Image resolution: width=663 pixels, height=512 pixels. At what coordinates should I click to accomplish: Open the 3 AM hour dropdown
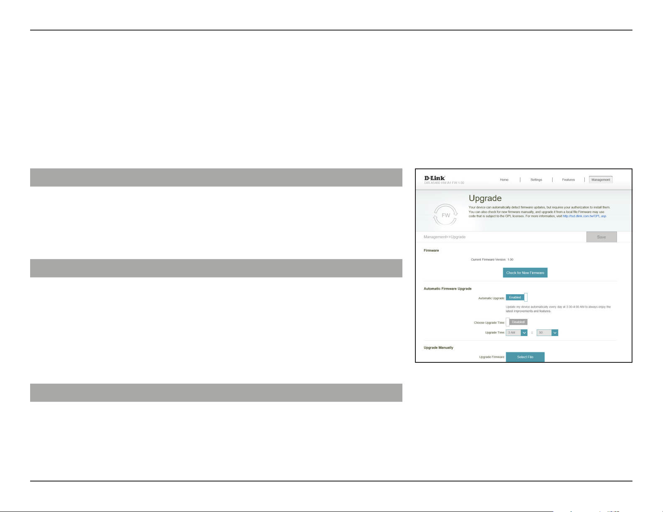[x=517, y=333]
